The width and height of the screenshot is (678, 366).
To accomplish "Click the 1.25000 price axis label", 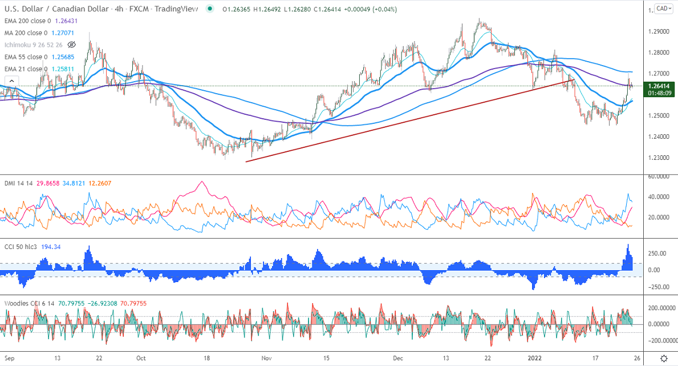I will (659, 116).
